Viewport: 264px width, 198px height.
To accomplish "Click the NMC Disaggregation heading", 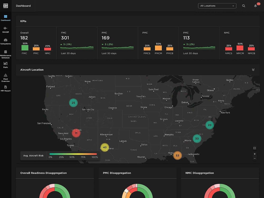I will [200, 173].
